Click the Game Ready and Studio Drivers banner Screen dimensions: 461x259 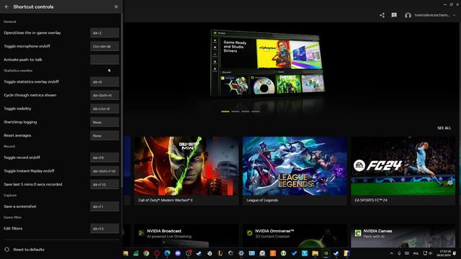[x=267, y=63]
